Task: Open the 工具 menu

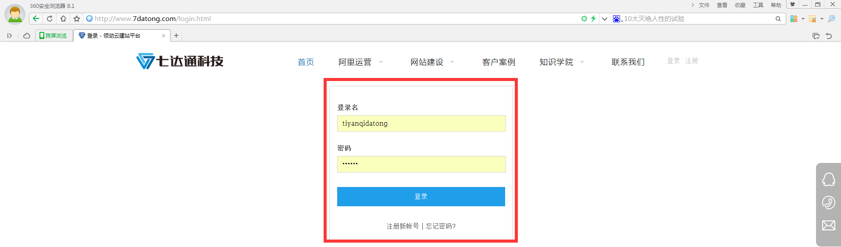Action: click(758, 5)
